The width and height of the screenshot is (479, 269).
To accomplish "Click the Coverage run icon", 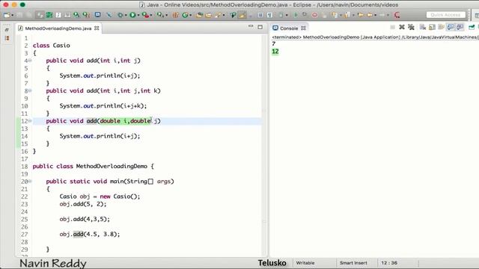I will (x=145, y=15).
